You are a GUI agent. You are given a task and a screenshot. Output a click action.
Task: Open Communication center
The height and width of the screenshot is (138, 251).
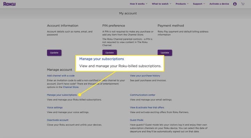143,95
